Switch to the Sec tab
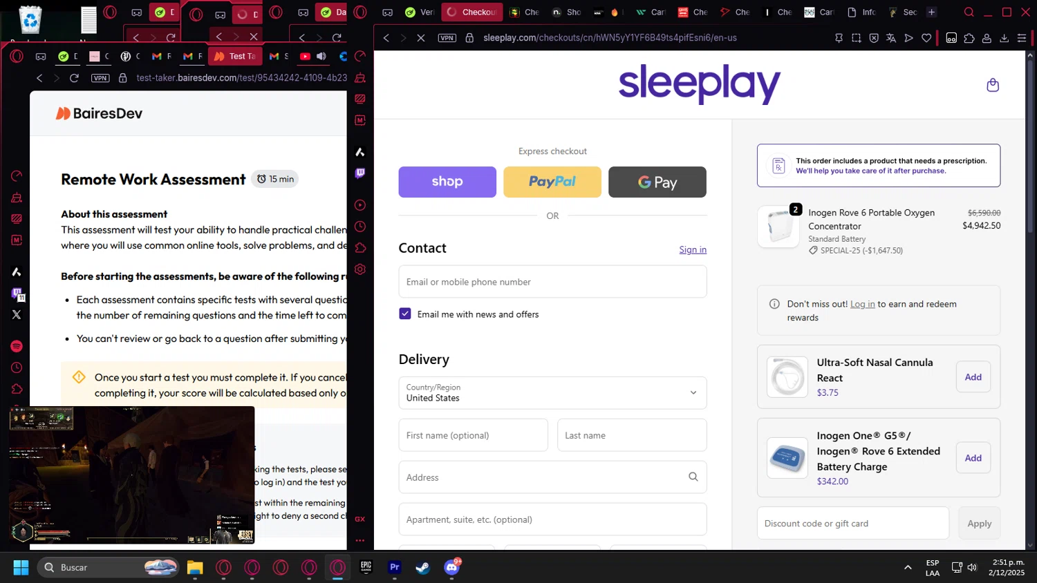 pyautogui.click(x=903, y=12)
